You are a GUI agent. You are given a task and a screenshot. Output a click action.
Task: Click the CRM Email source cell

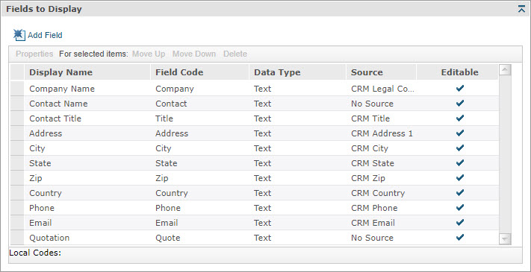[x=381, y=222]
